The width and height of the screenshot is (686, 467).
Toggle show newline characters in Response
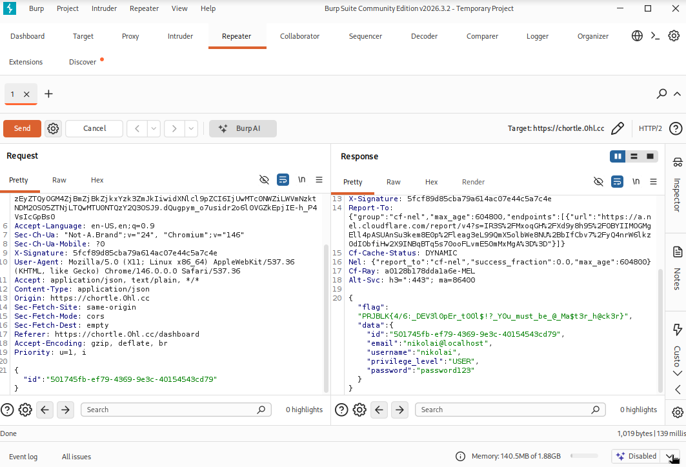pos(636,181)
